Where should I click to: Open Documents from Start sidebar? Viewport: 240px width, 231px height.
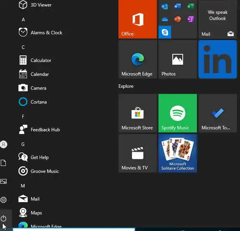3,163
